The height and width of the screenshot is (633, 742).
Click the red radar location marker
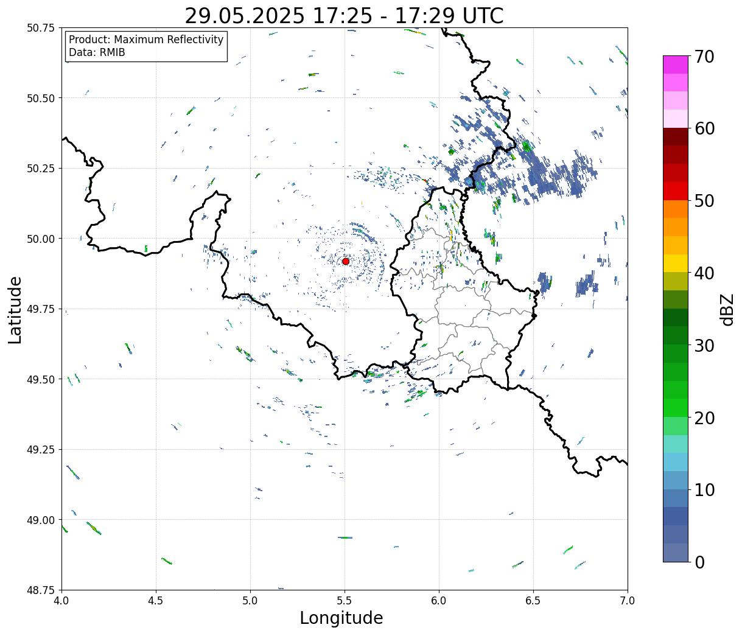[345, 261]
